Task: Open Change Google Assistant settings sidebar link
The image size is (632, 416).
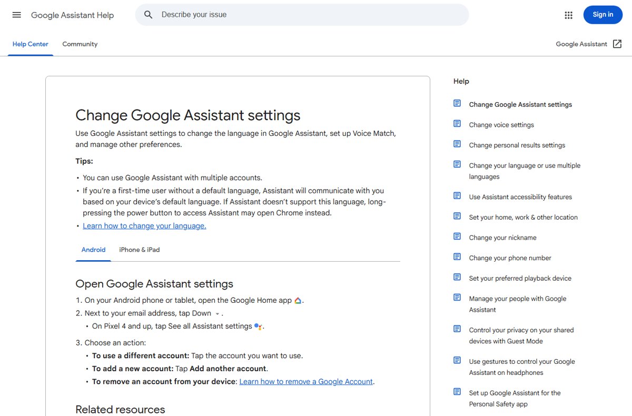Action: [x=520, y=105]
